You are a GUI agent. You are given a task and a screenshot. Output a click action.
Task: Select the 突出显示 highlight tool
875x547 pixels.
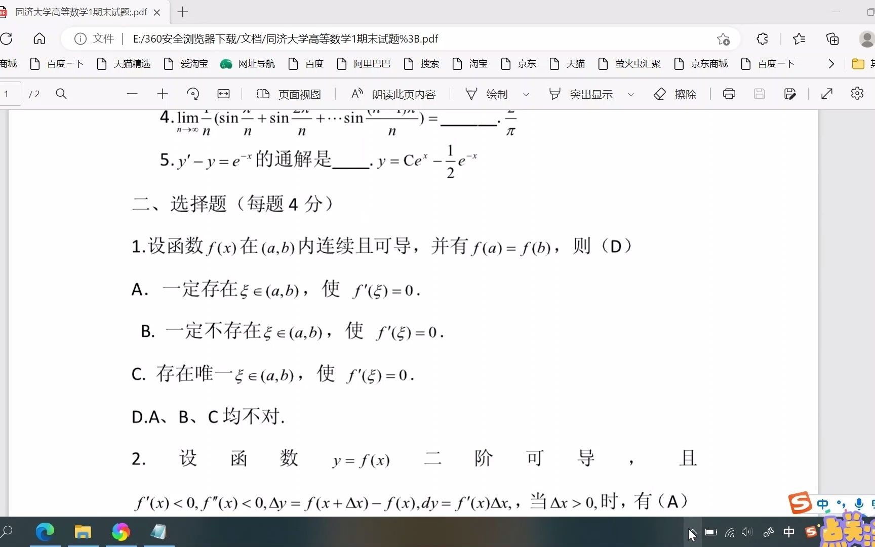pyautogui.click(x=581, y=94)
